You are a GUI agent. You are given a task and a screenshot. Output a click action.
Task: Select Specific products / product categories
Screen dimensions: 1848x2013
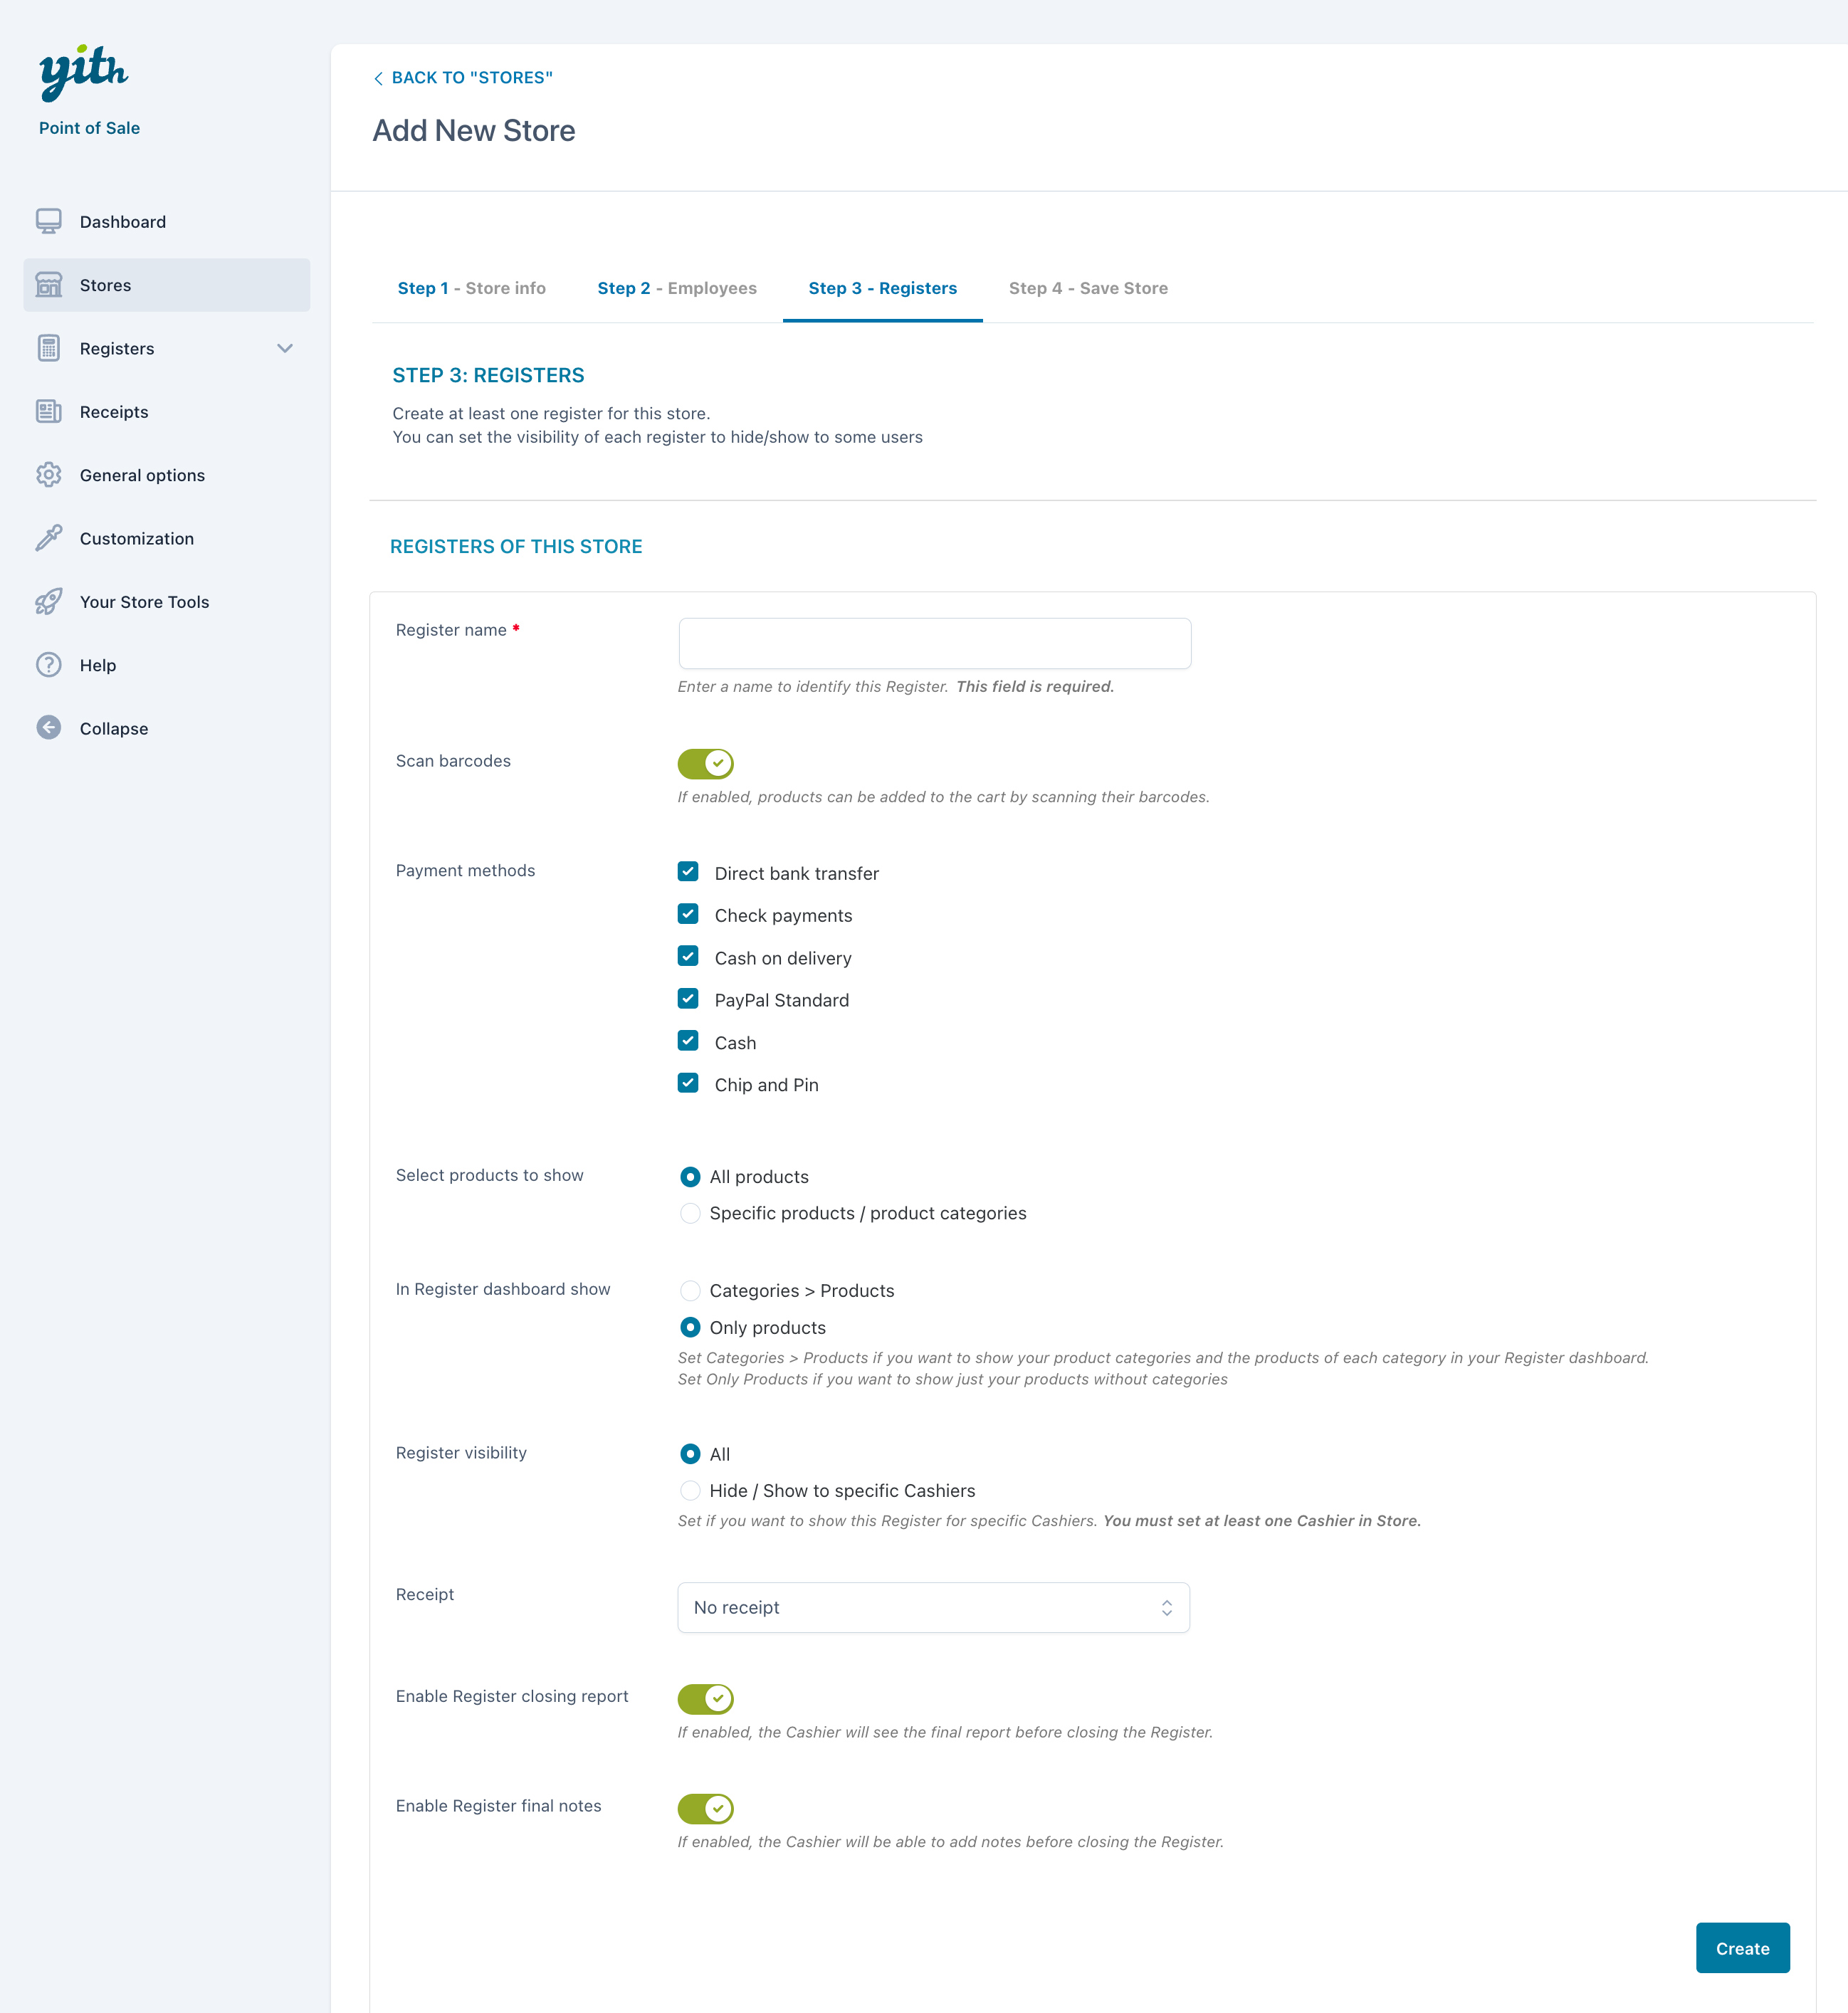pyautogui.click(x=690, y=1213)
